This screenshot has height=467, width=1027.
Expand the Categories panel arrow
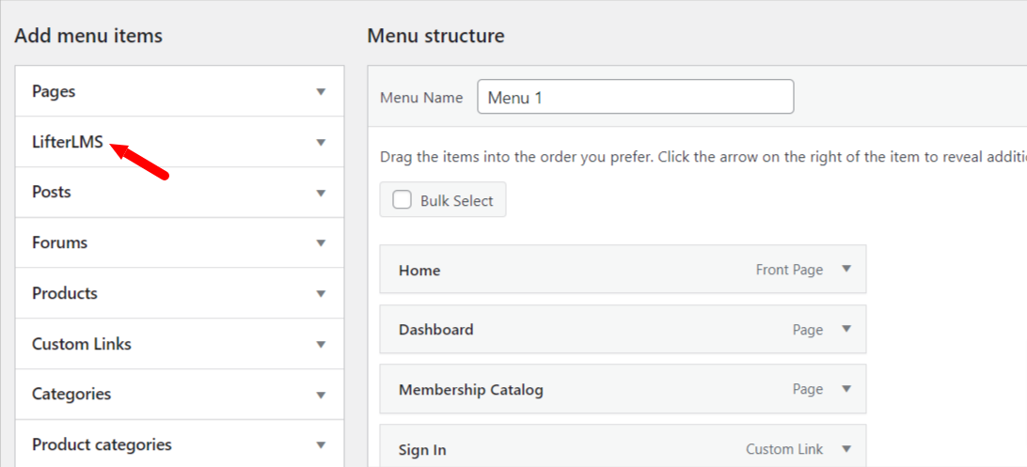pyautogui.click(x=321, y=395)
